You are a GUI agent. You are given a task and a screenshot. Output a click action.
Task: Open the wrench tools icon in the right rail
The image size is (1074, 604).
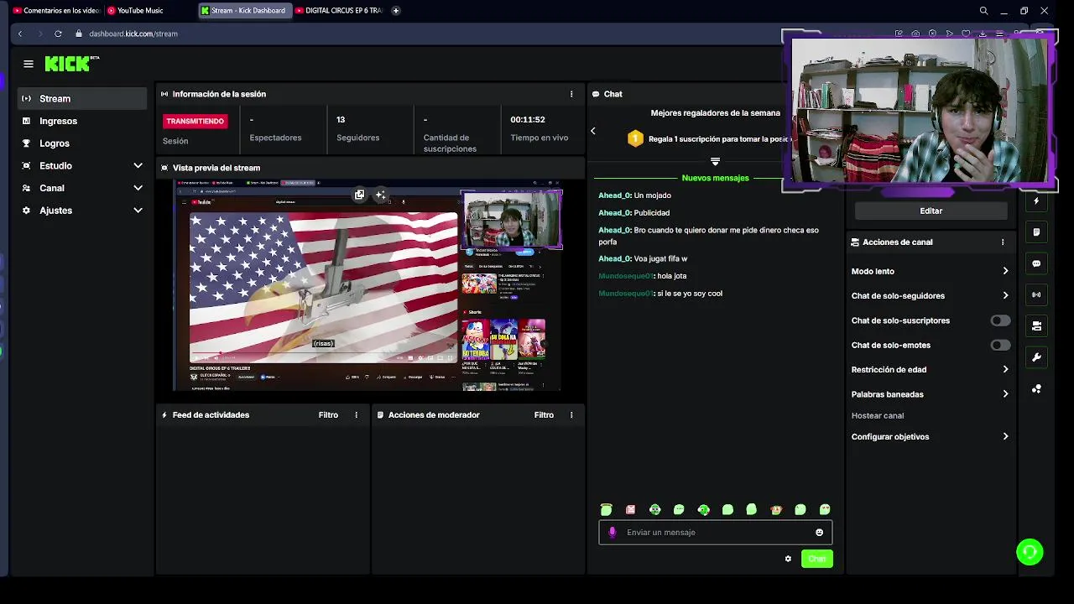[x=1036, y=357]
